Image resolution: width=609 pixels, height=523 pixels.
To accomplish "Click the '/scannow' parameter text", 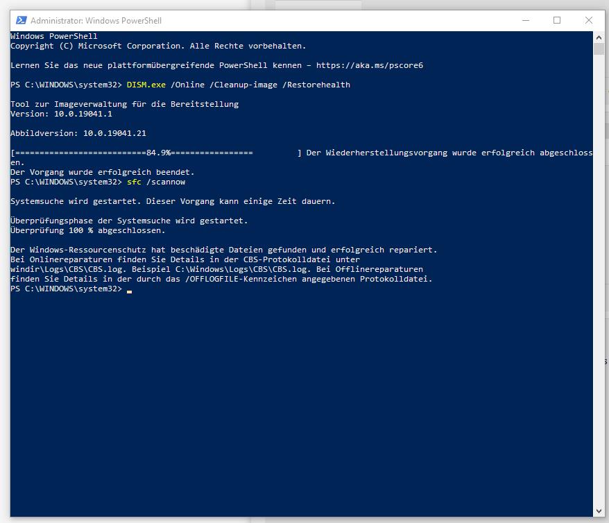I will (166, 182).
